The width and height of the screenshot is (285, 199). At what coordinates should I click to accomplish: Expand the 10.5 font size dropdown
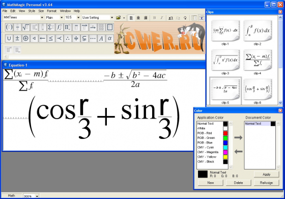78,17
